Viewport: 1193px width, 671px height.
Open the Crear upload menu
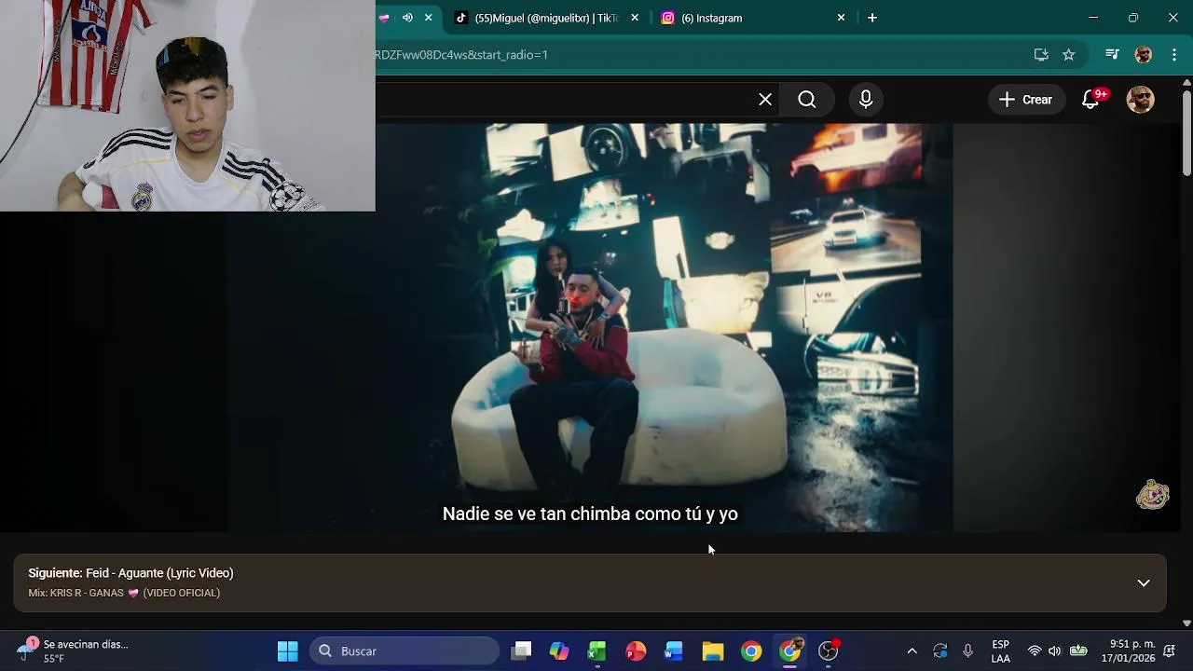click(1026, 100)
